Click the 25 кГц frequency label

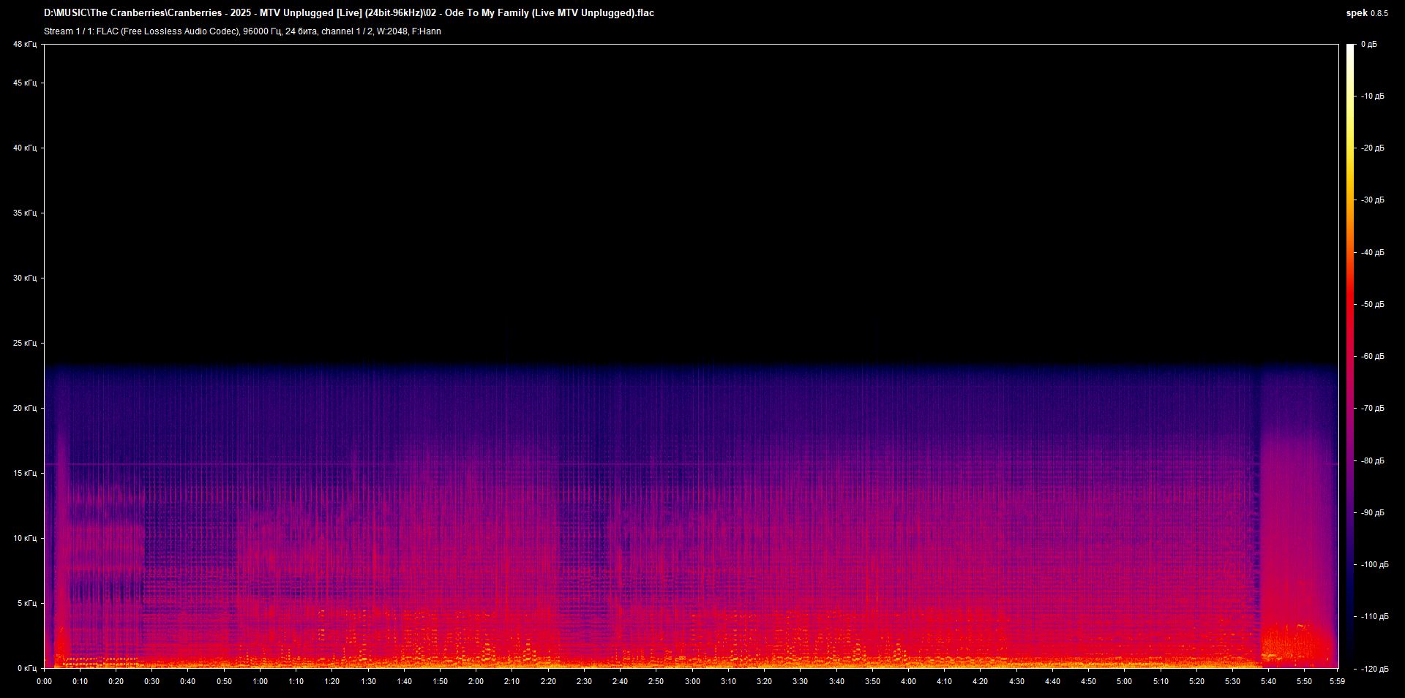click(24, 341)
